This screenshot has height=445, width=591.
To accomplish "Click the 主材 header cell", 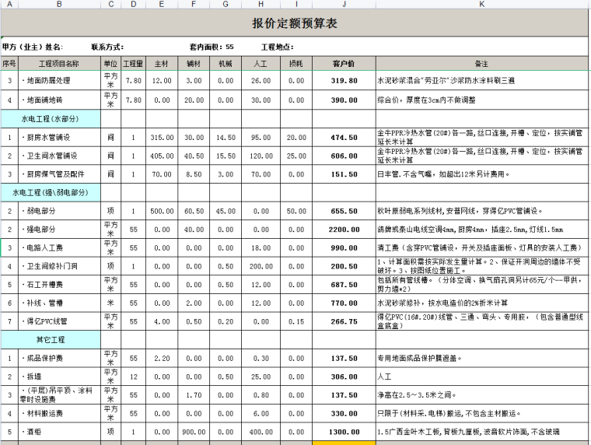I will [162, 64].
